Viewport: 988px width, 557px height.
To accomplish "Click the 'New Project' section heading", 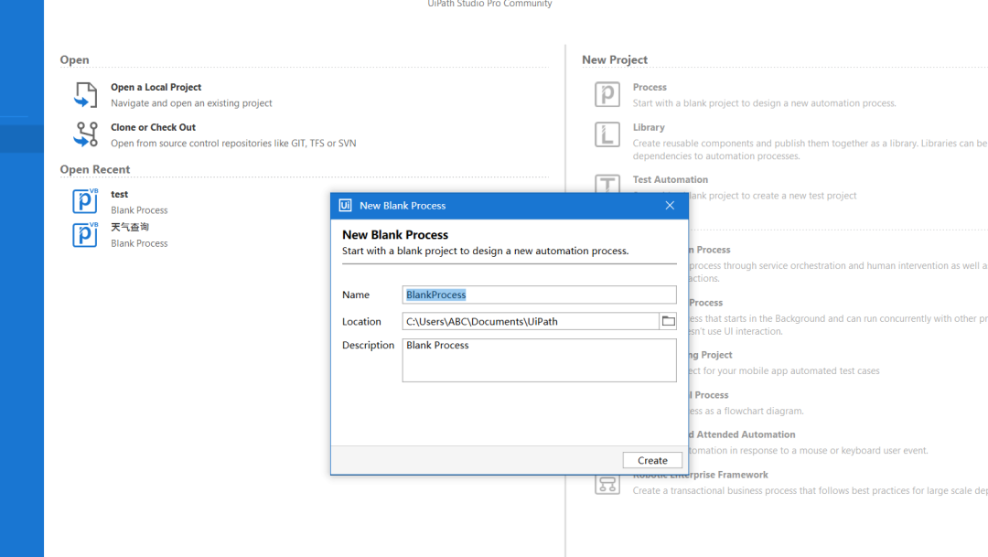I will 615,59.
